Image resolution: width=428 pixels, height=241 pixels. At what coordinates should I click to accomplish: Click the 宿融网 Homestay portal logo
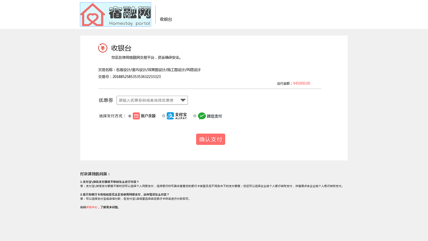coord(115,14)
